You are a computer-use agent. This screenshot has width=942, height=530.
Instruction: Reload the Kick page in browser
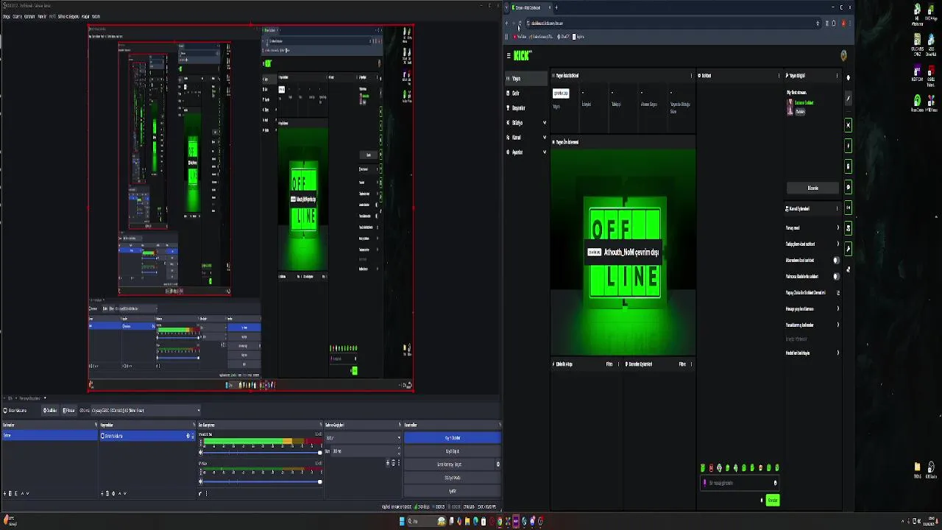[x=520, y=23]
